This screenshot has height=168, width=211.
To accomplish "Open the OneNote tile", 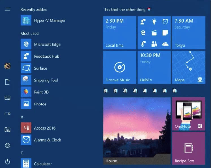I will coord(188,114).
